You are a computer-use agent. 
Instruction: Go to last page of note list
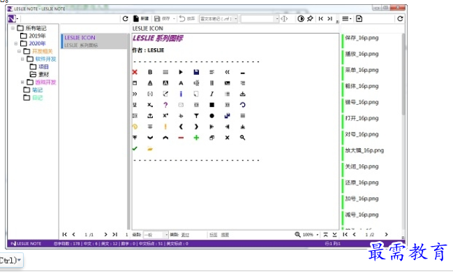(114, 234)
